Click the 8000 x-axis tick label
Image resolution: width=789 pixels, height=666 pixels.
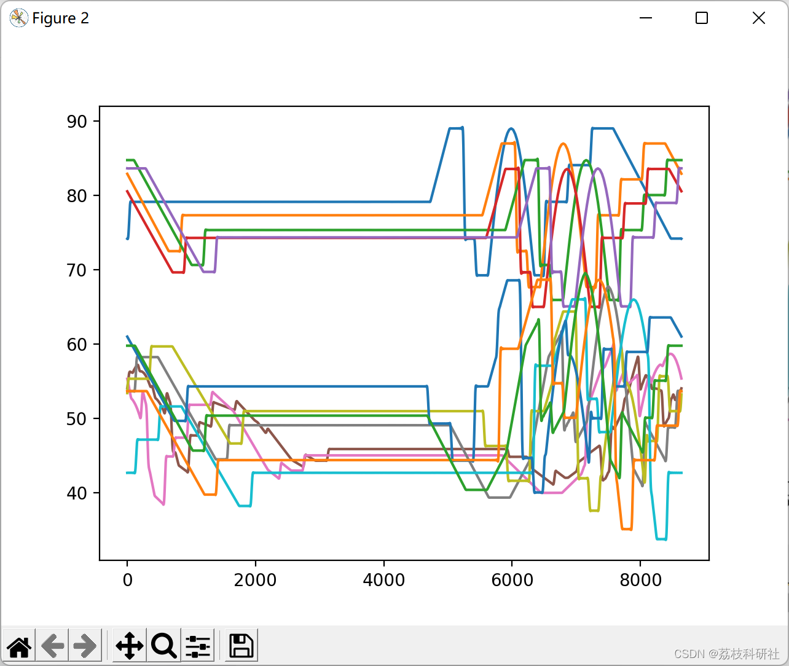pos(640,580)
